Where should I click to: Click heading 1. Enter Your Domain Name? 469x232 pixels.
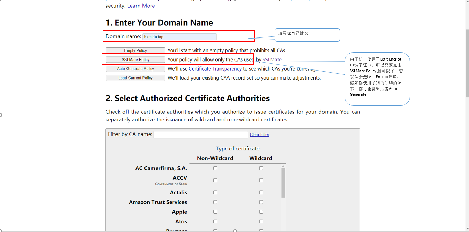pyautogui.click(x=159, y=23)
